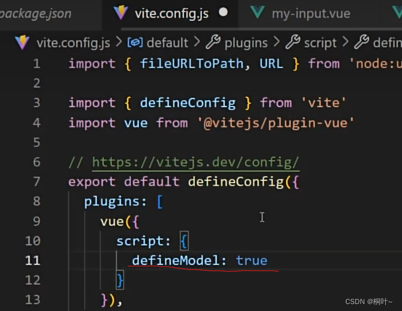This screenshot has height=311, width=402.
Task: Click 'vue' call on line 9
Action: coord(112,222)
